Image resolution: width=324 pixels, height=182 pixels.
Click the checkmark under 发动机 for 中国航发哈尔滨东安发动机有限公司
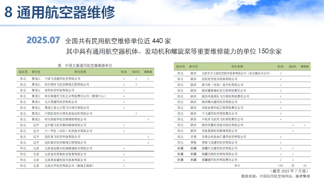[x=136, y=114]
